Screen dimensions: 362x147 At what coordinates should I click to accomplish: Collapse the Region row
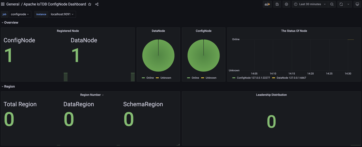(x=9, y=87)
